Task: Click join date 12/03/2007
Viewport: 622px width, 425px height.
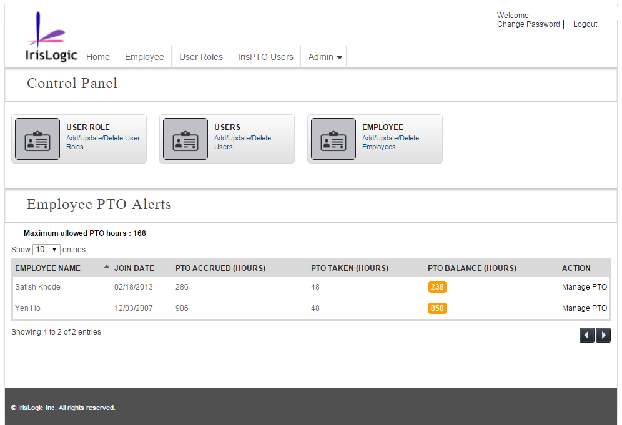Action: point(133,308)
